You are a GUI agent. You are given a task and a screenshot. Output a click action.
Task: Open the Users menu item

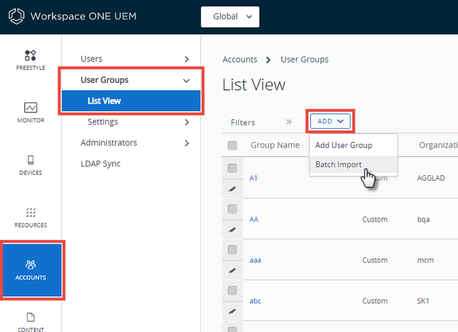click(92, 59)
